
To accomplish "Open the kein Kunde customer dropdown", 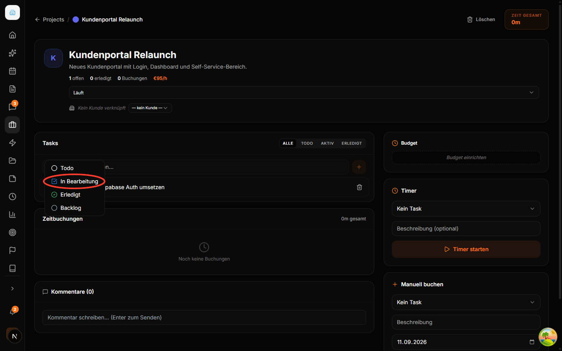I will pos(150,108).
